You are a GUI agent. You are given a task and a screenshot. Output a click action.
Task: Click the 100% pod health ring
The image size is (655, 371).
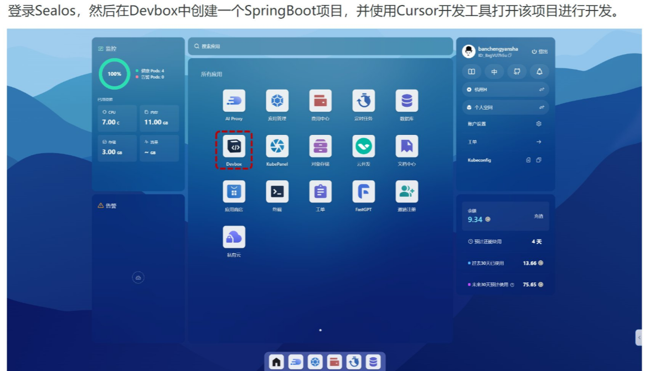click(x=115, y=74)
